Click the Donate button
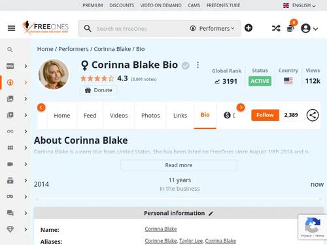Screen dimensions: 327x245 (98, 90)
